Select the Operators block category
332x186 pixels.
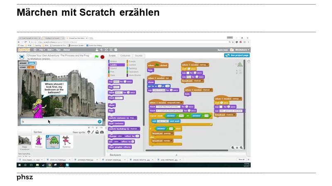click(x=133, y=72)
